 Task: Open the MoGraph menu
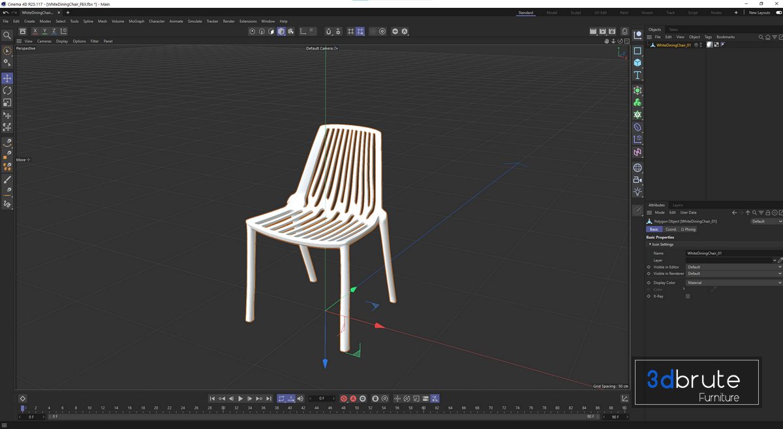tap(136, 22)
